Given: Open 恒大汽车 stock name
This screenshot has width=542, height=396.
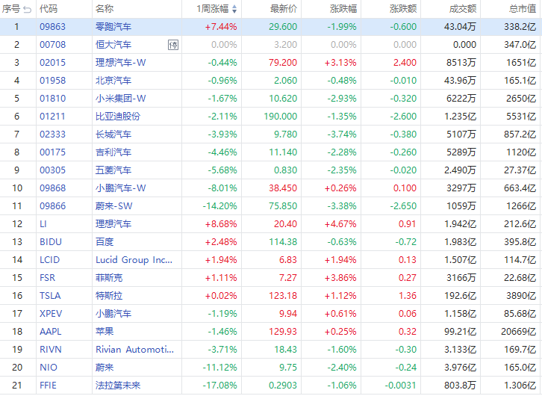Looking at the screenshot, I should 113,45.
